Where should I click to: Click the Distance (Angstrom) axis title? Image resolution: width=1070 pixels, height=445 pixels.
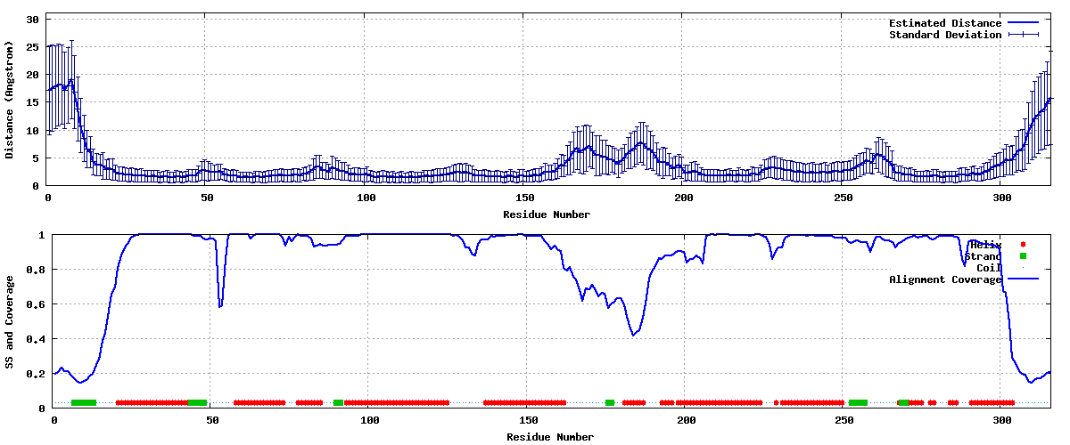[x=9, y=100]
